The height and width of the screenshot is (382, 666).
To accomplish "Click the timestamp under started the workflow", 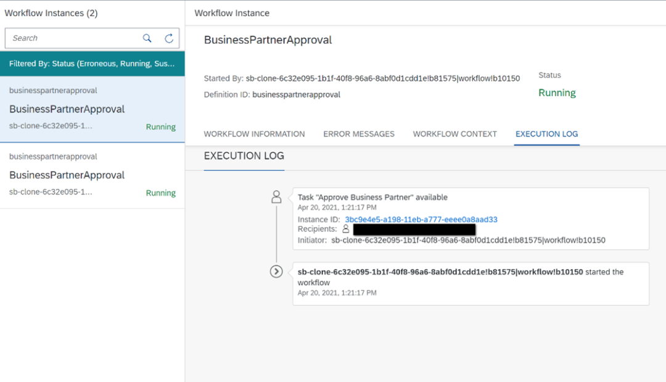I will (x=337, y=293).
